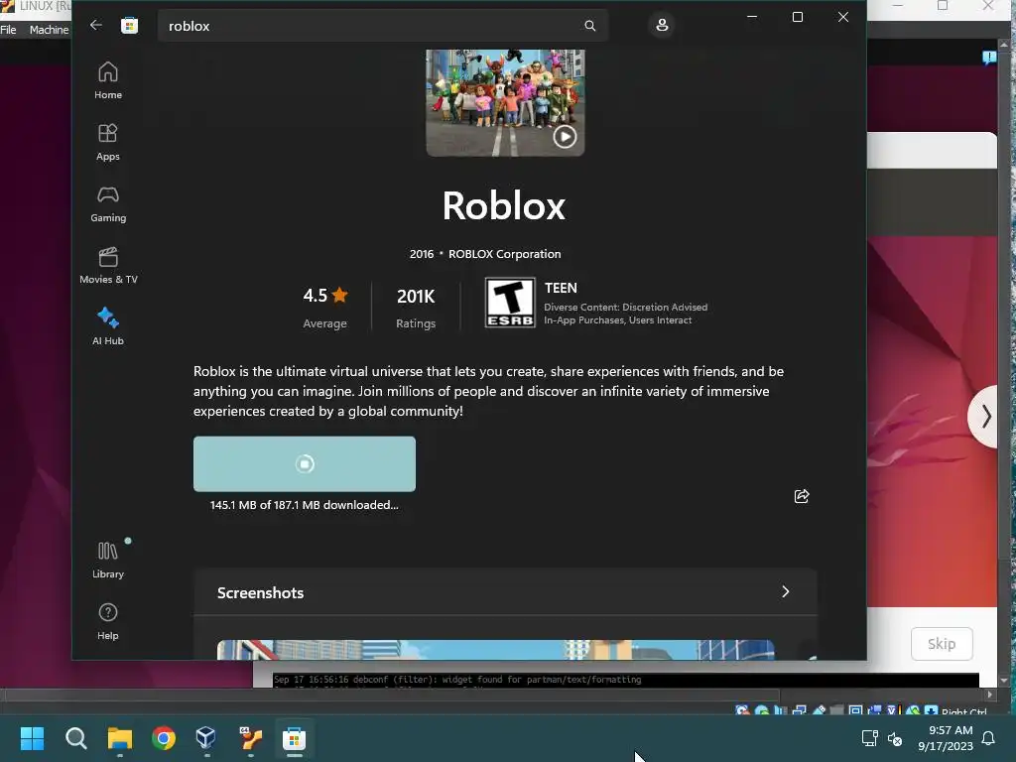Screen dimensions: 1016x762
Task: Open the user account profile icon
Action: pos(662,25)
